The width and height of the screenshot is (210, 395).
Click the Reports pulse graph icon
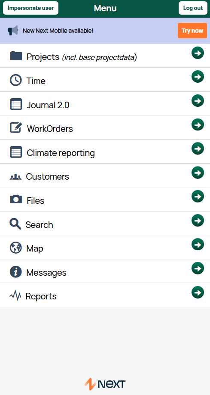click(15, 295)
